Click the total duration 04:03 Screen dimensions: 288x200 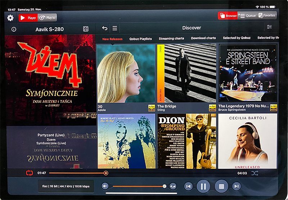pos(242,173)
